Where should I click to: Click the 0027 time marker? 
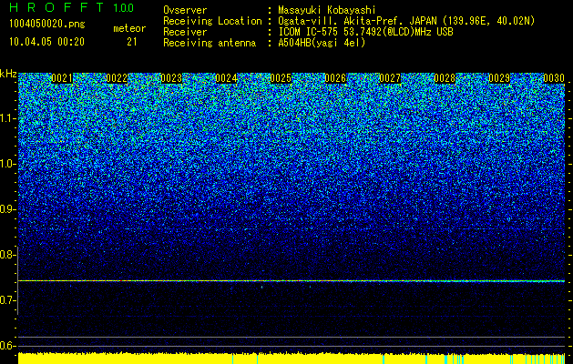click(390, 78)
